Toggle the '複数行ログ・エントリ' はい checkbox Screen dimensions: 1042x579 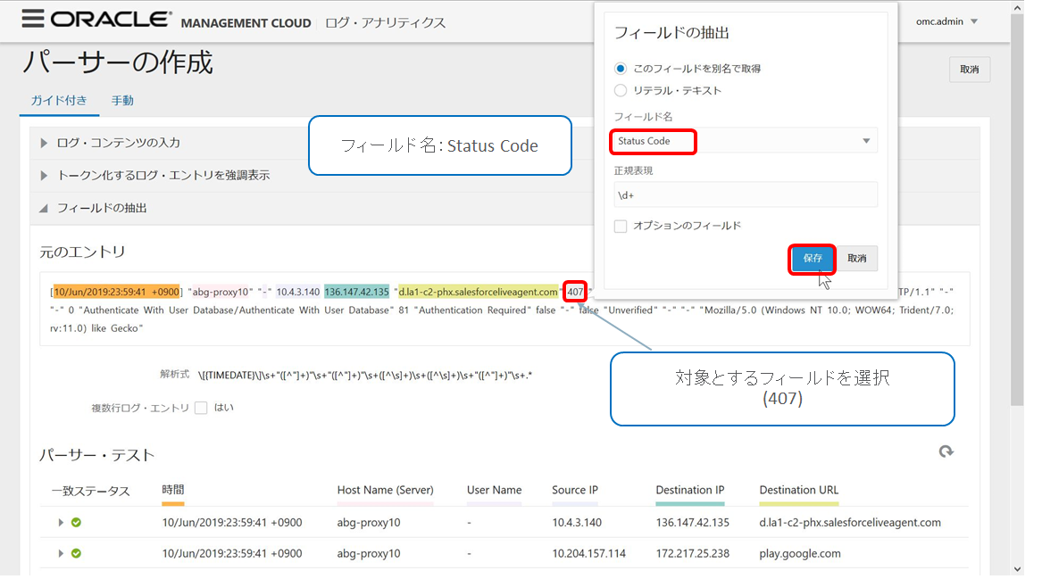(x=202, y=408)
